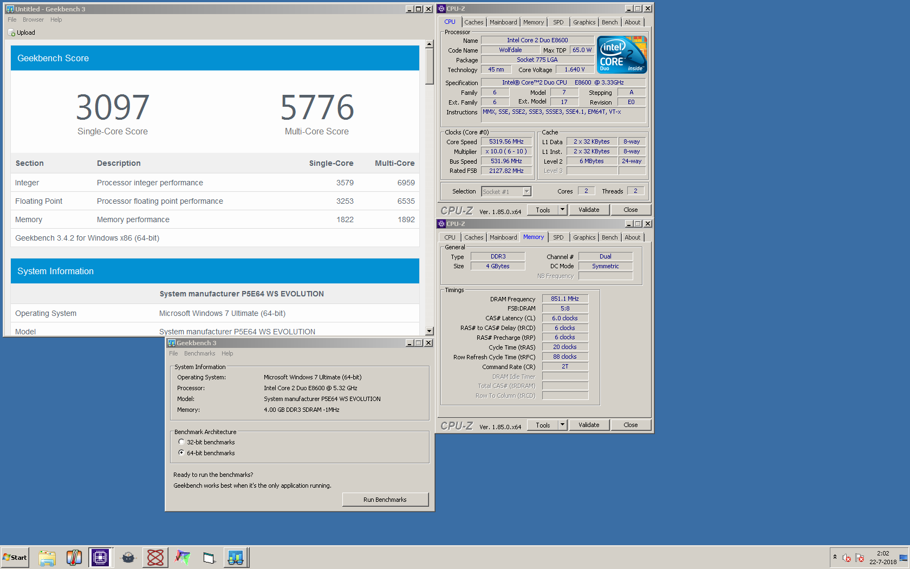Click the upper CPU-Z window title icon
The height and width of the screenshot is (569, 910).
pos(441,9)
